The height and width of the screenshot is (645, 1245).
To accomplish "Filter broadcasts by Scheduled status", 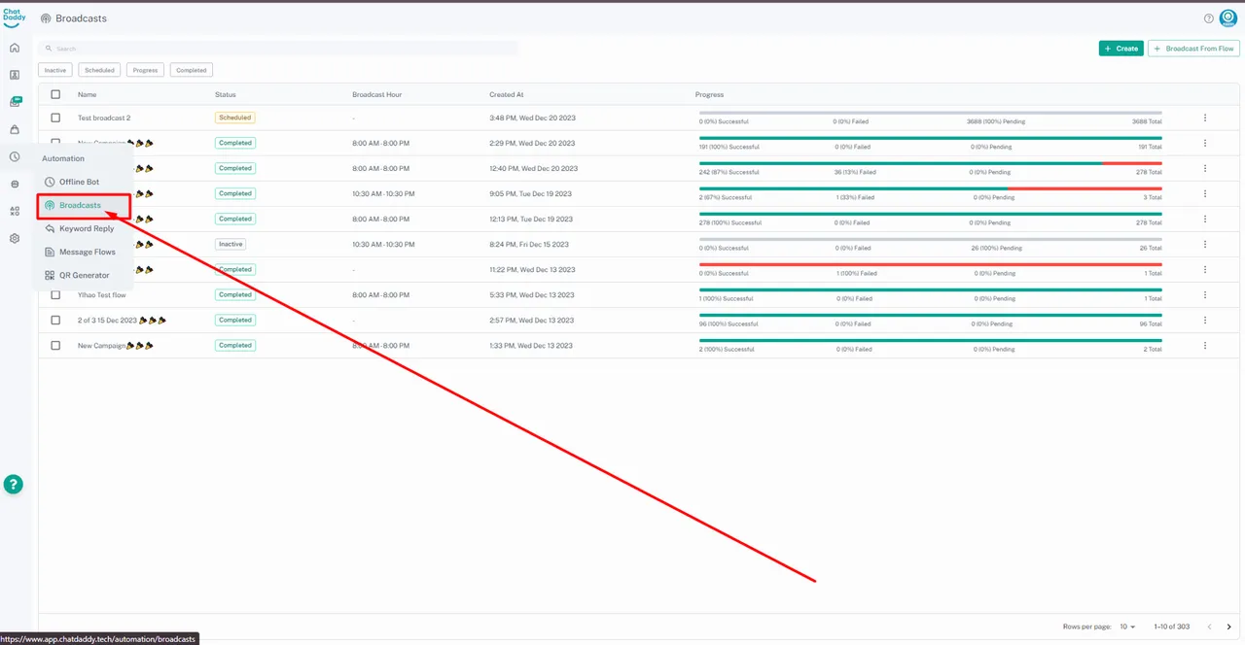I will pyautogui.click(x=99, y=70).
